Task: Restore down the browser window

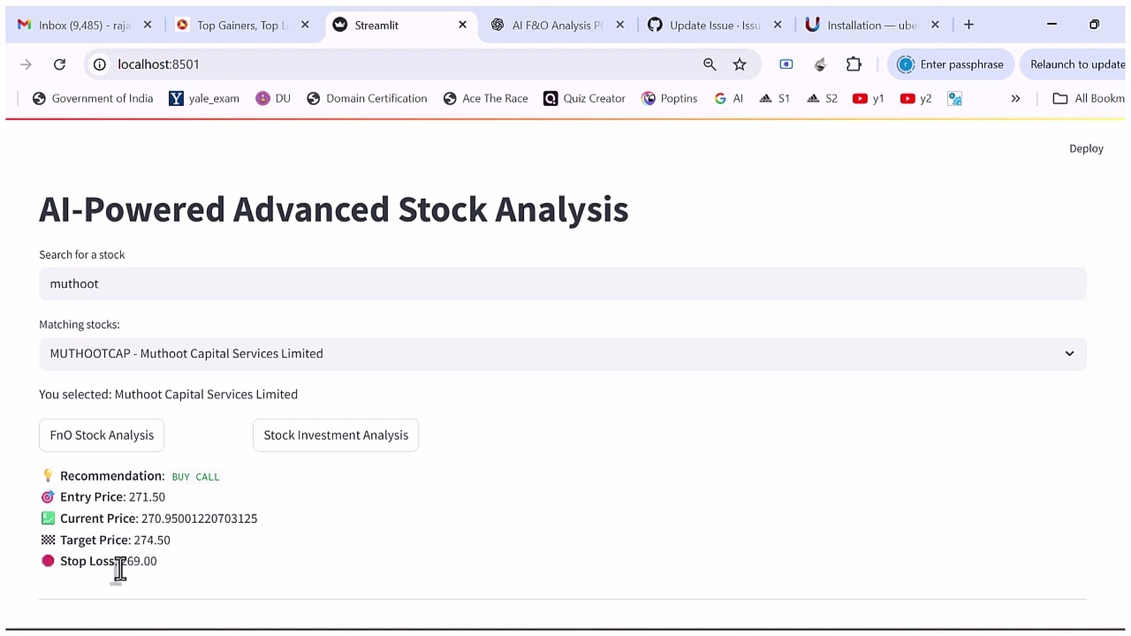Action: (x=1094, y=25)
